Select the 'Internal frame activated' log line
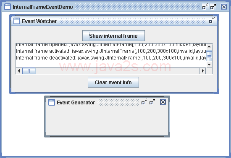 (x=111, y=51)
